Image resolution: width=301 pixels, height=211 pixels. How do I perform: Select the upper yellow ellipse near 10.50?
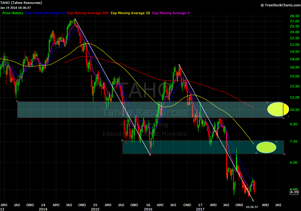[x=278, y=109]
